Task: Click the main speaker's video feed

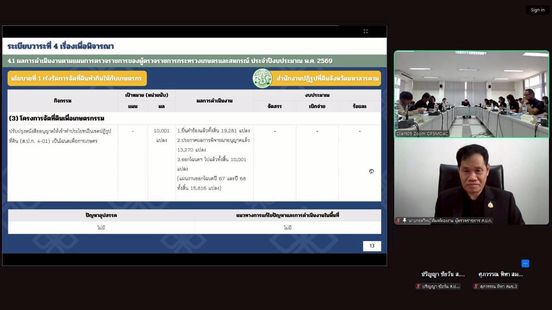Action: [x=471, y=181]
